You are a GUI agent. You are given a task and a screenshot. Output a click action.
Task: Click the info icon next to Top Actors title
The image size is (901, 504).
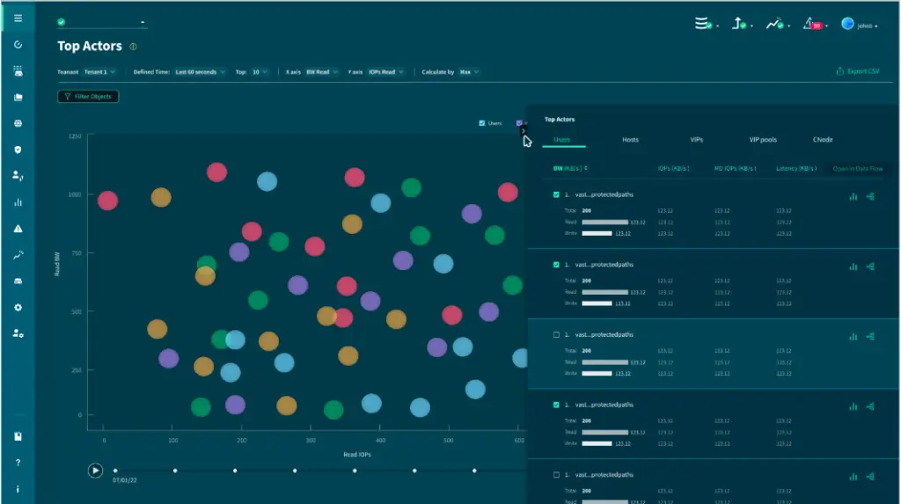(133, 47)
